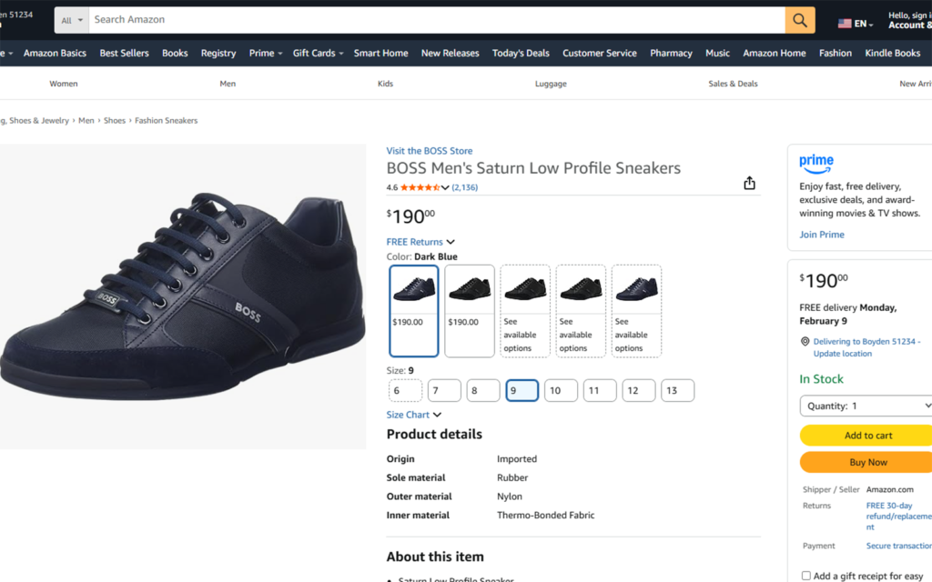Open Today's Deals in navigation bar

(521, 53)
